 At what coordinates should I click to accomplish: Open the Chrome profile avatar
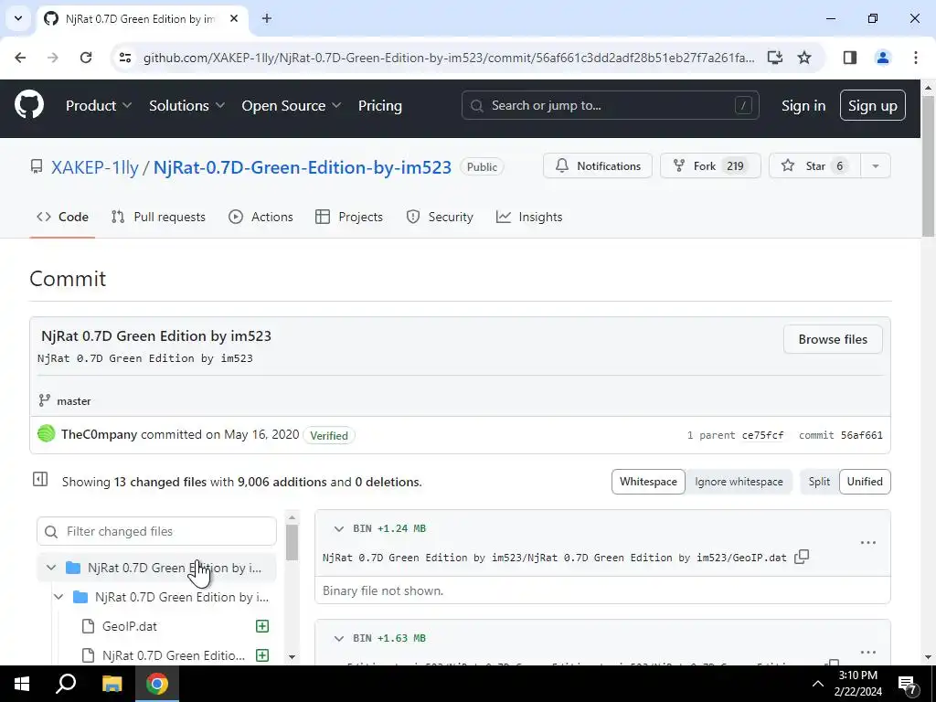(x=882, y=58)
